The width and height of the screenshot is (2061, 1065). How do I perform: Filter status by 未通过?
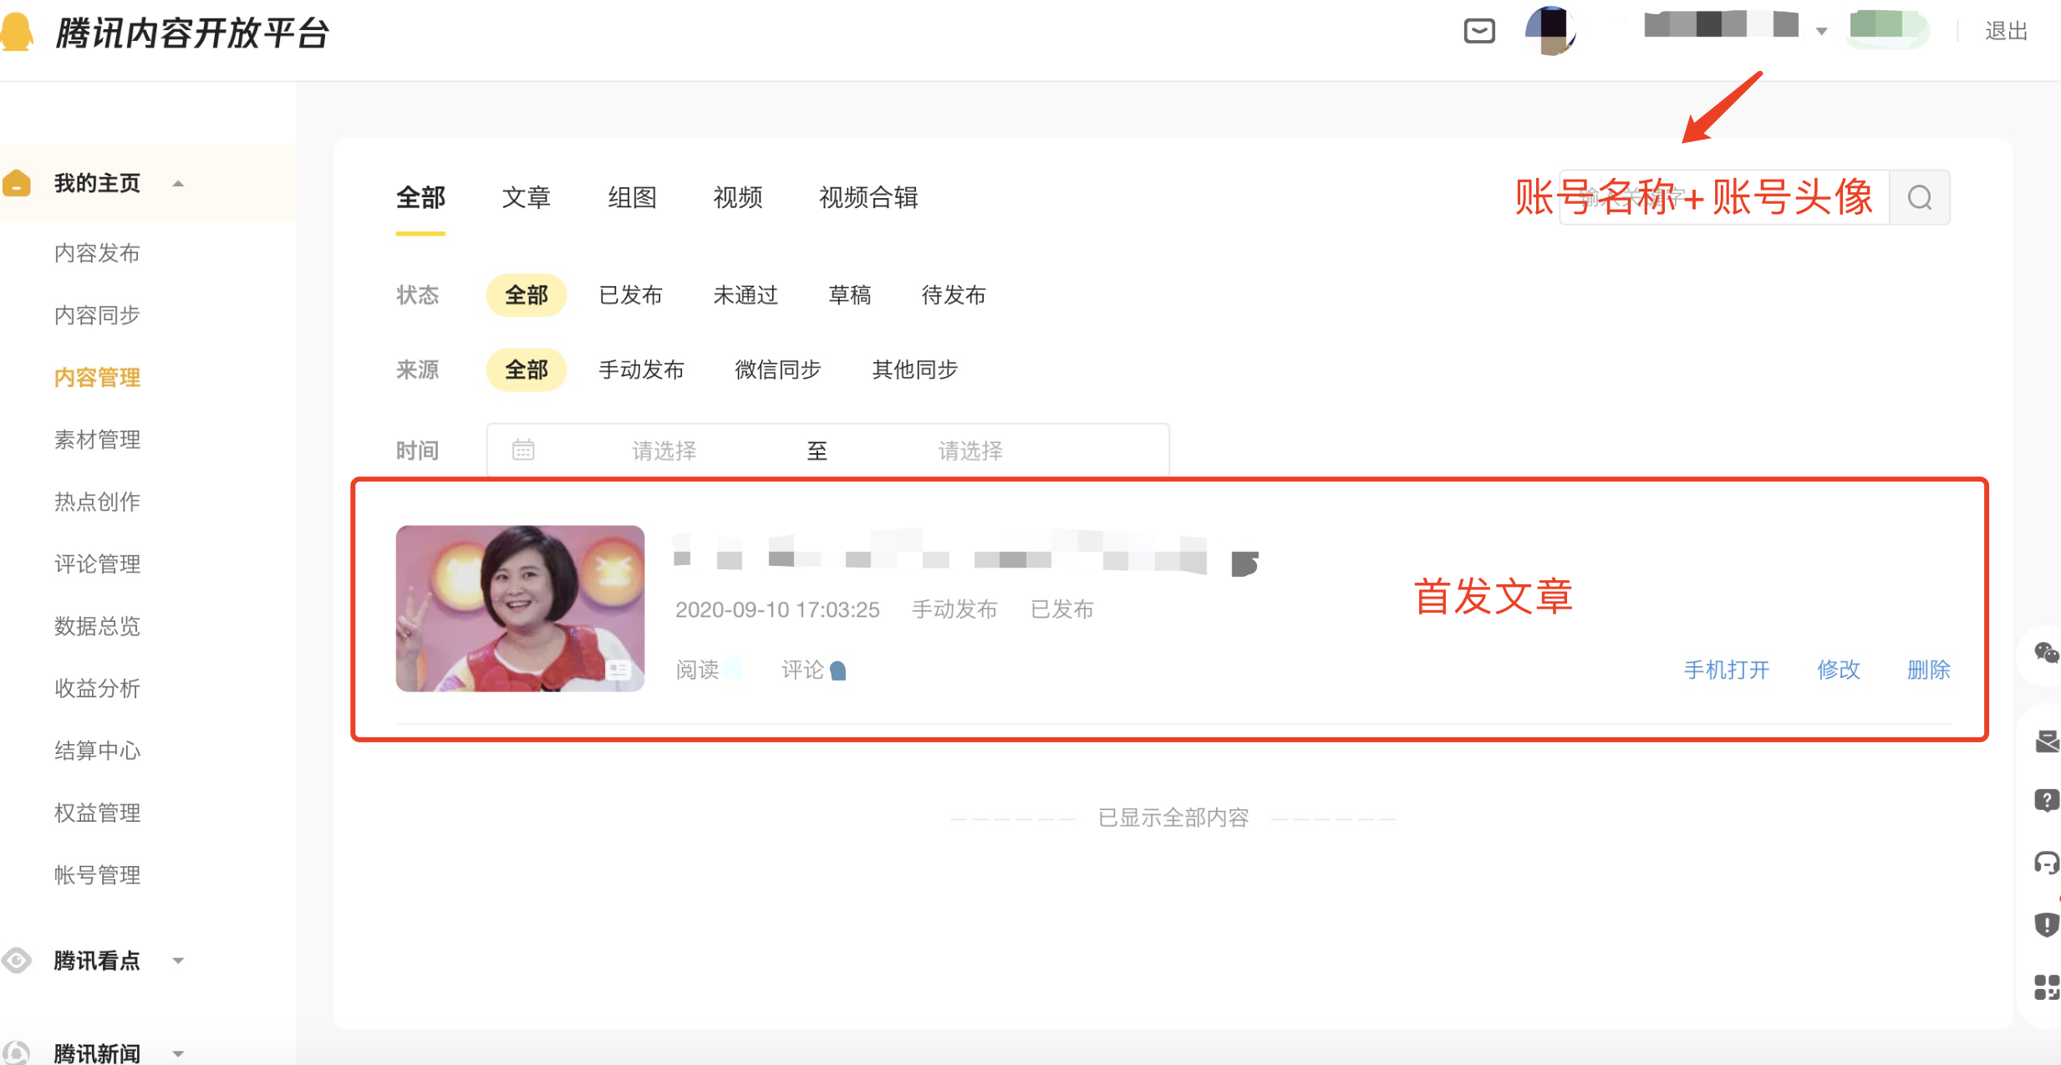pyautogui.click(x=746, y=295)
